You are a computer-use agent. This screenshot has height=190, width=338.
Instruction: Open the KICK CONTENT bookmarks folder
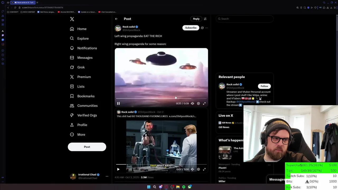[28, 12]
